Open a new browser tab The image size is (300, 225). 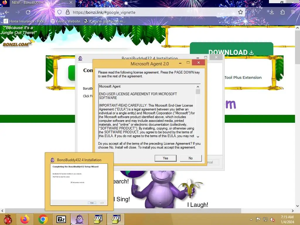(x=80, y=2)
